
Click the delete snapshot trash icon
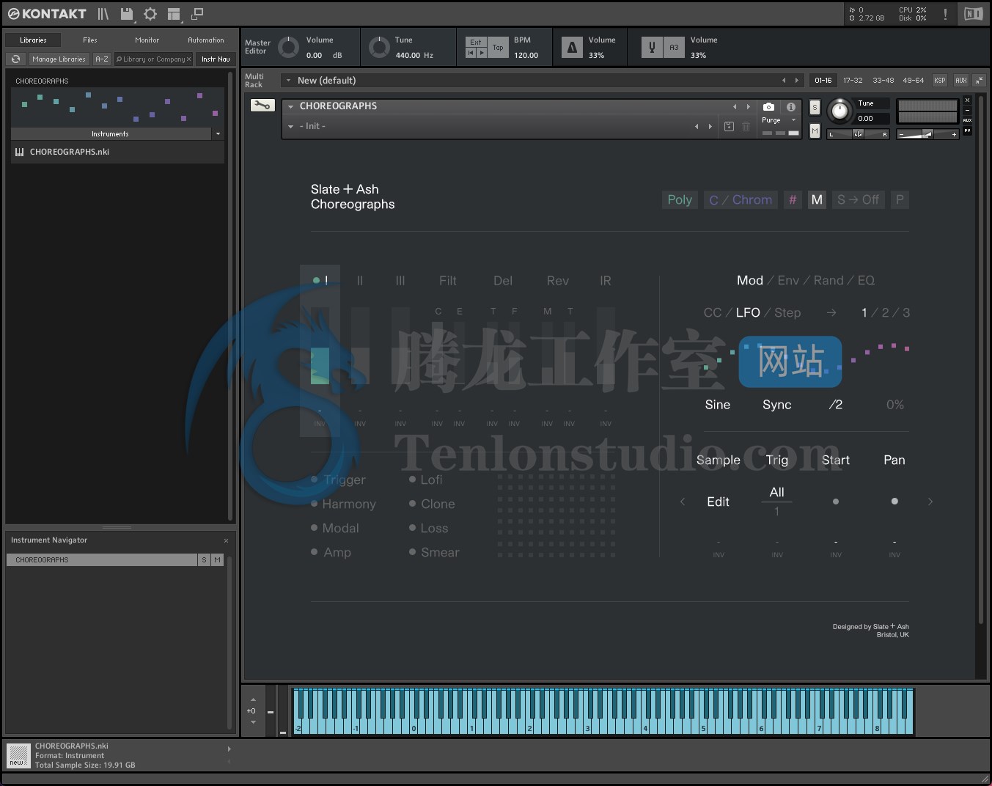pyautogui.click(x=746, y=126)
